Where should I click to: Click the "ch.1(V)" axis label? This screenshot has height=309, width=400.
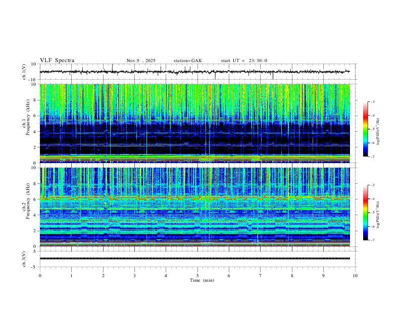click(x=24, y=72)
